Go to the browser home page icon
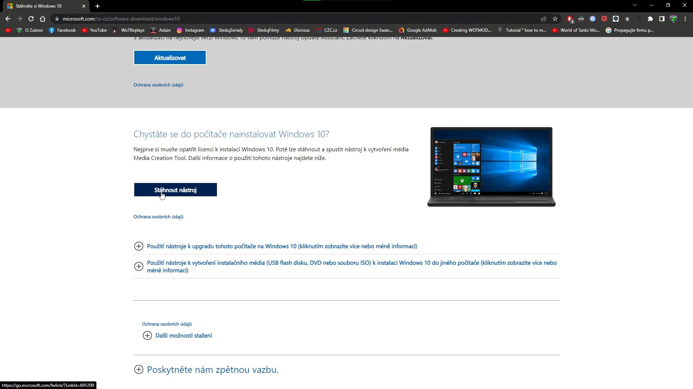This screenshot has height=389, width=693. (x=43, y=19)
